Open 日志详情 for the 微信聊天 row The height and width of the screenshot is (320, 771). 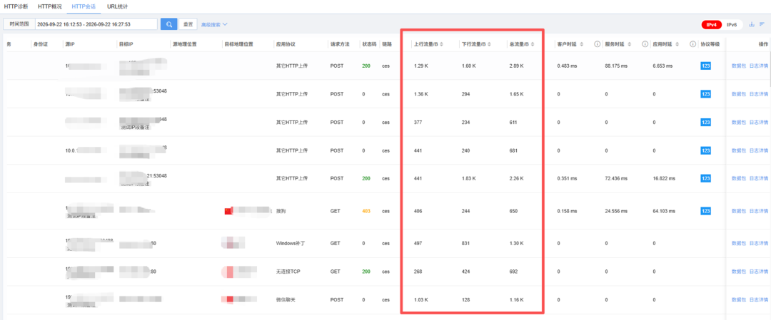758,299
